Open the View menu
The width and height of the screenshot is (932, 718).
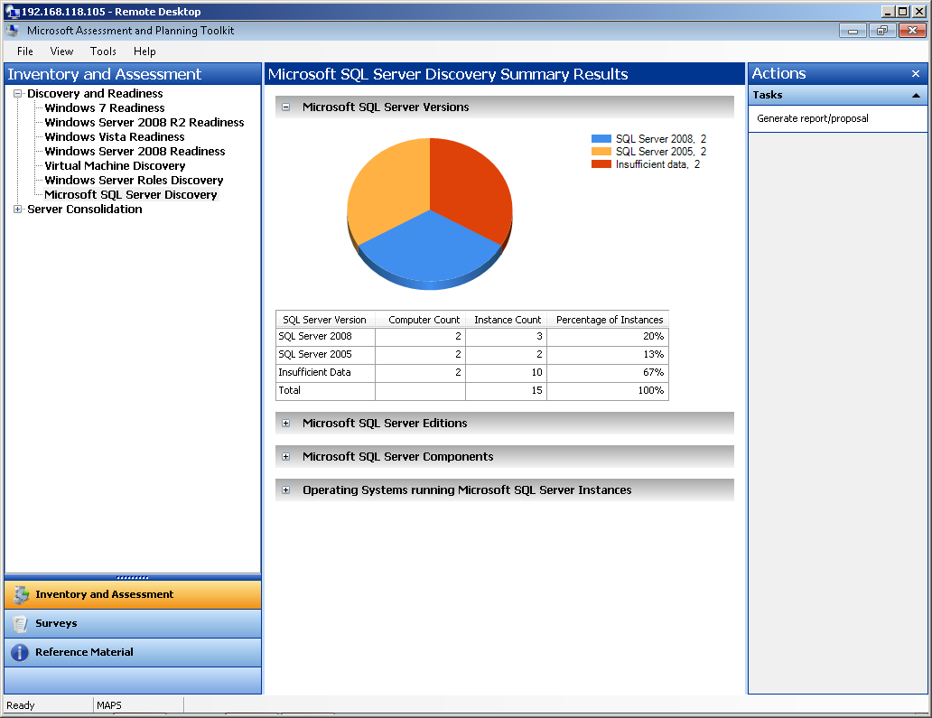pos(61,51)
